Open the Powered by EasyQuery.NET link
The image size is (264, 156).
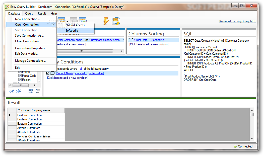pyautogui.click(x=237, y=21)
